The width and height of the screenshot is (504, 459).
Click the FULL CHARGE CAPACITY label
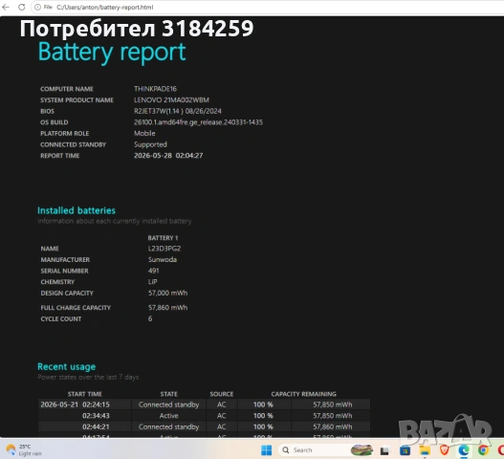pyautogui.click(x=76, y=308)
